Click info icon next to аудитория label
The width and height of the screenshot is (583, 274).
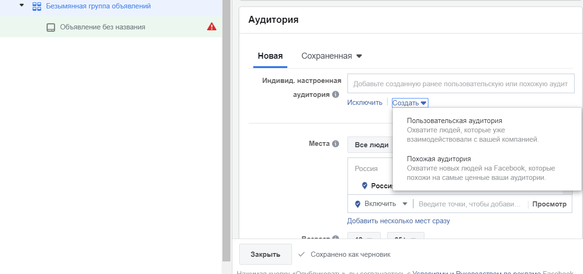click(x=335, y=95)
